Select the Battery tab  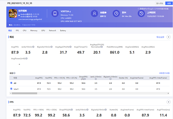[63, 30]
